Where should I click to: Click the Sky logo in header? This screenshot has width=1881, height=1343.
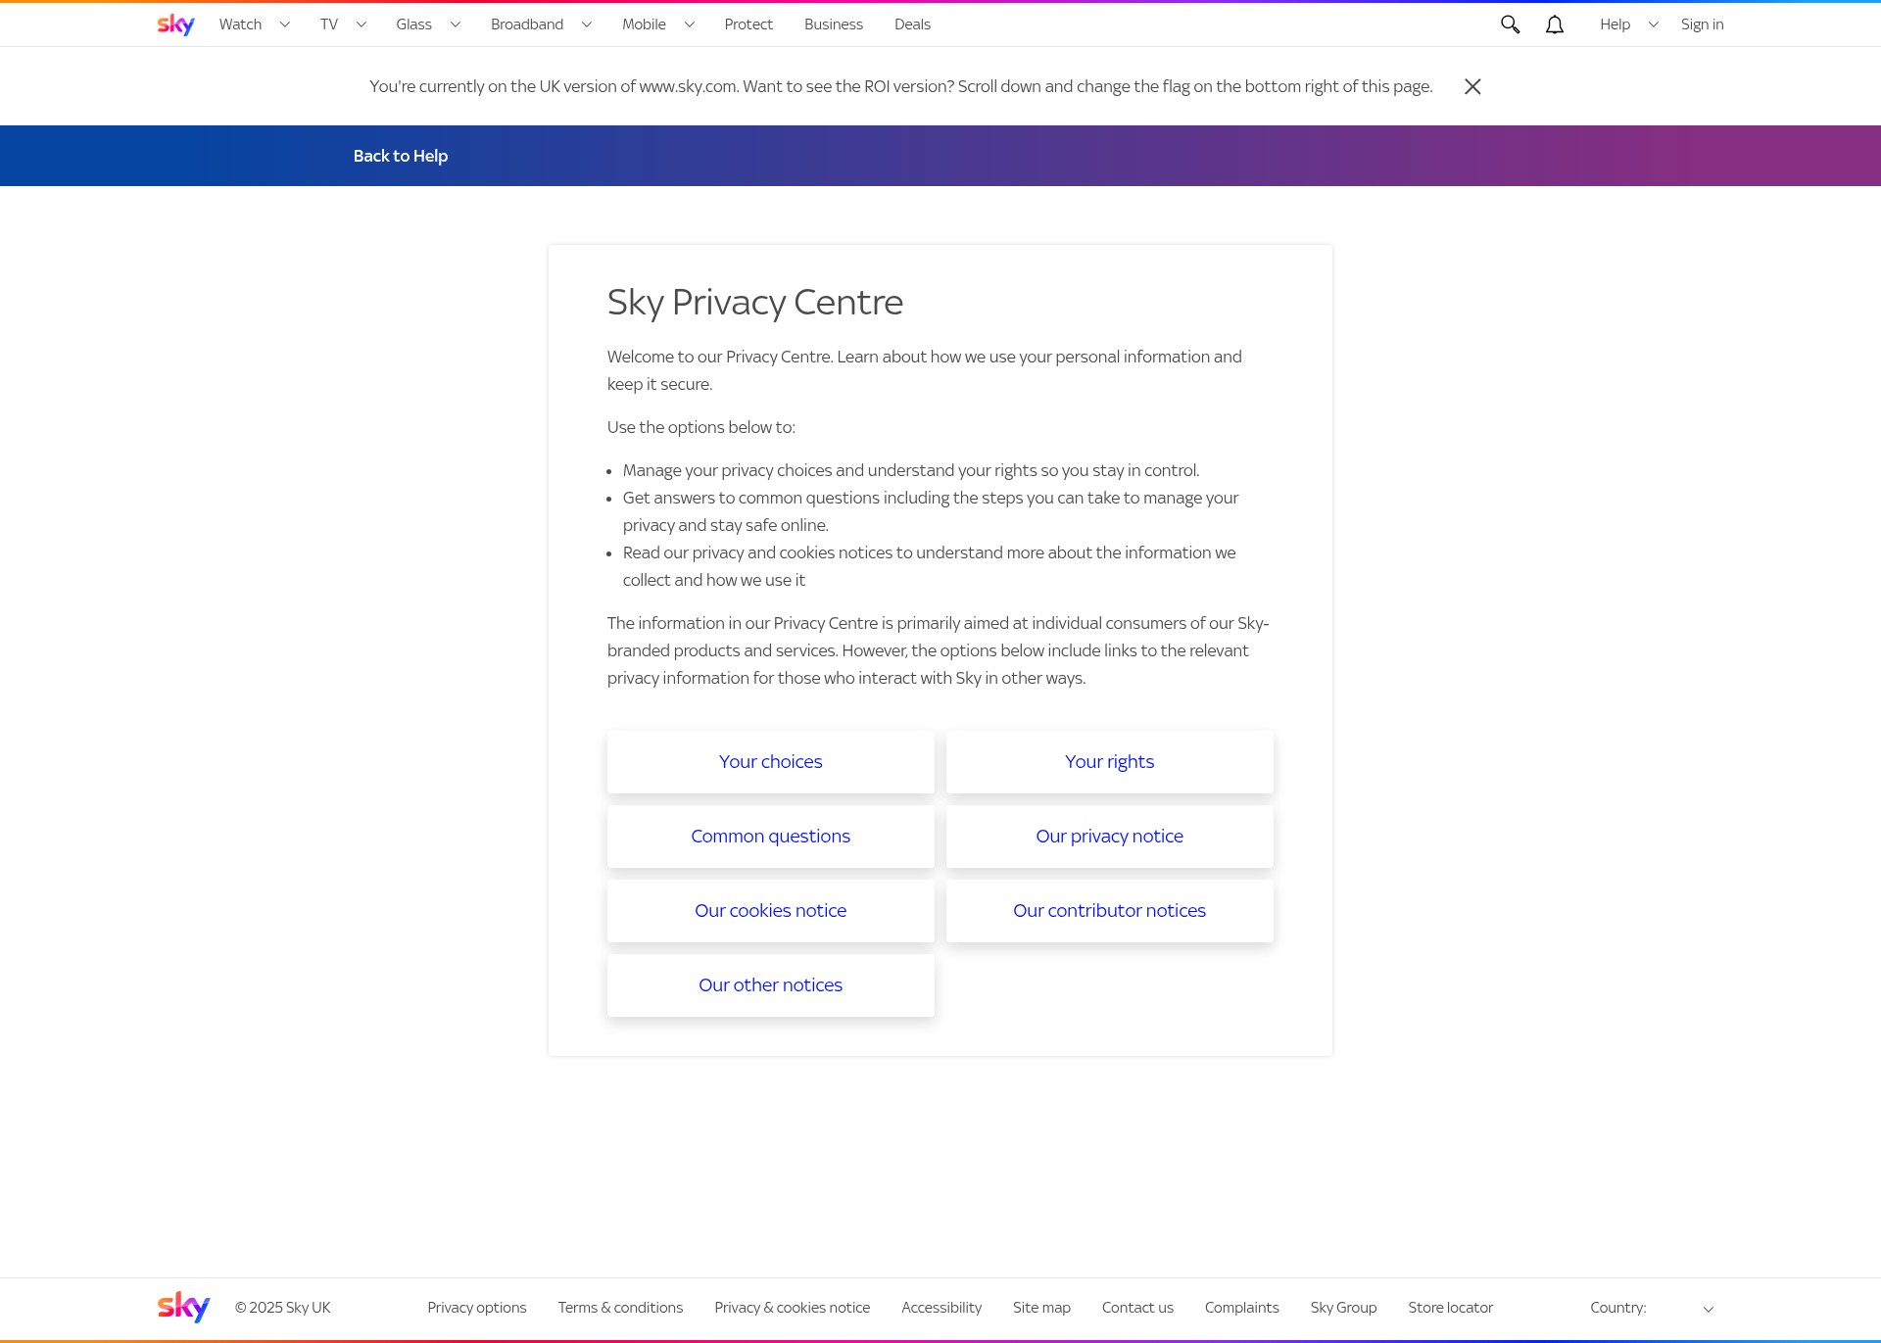pyautogui.click(x=176, y=24)
